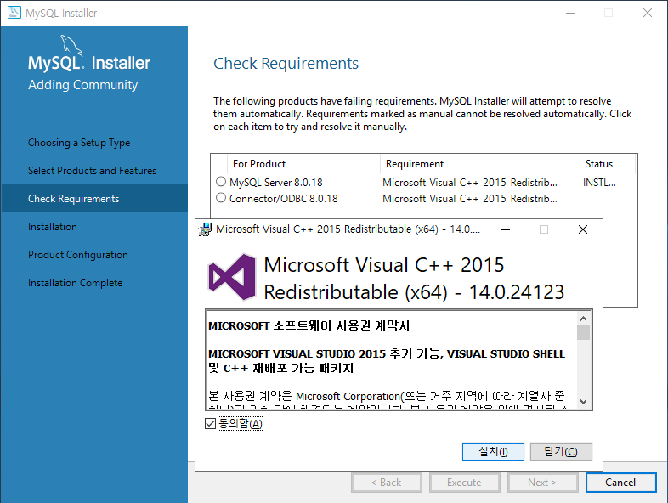Click the MICROSOFT 소프트웨어 사용권 계약서 heading

pyautogui.click(x=309, y=325)
